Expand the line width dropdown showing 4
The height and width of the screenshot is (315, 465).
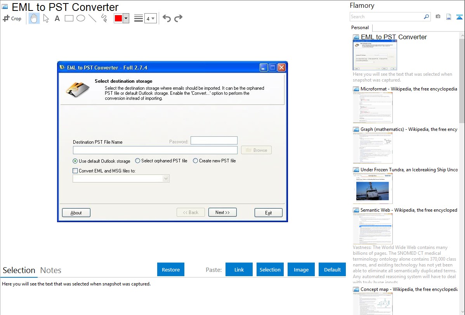(x=150, y=18)
